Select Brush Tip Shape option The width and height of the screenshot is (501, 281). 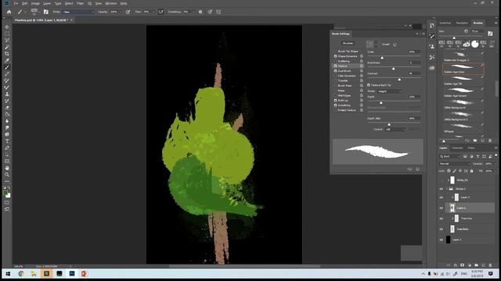[348, 51]
